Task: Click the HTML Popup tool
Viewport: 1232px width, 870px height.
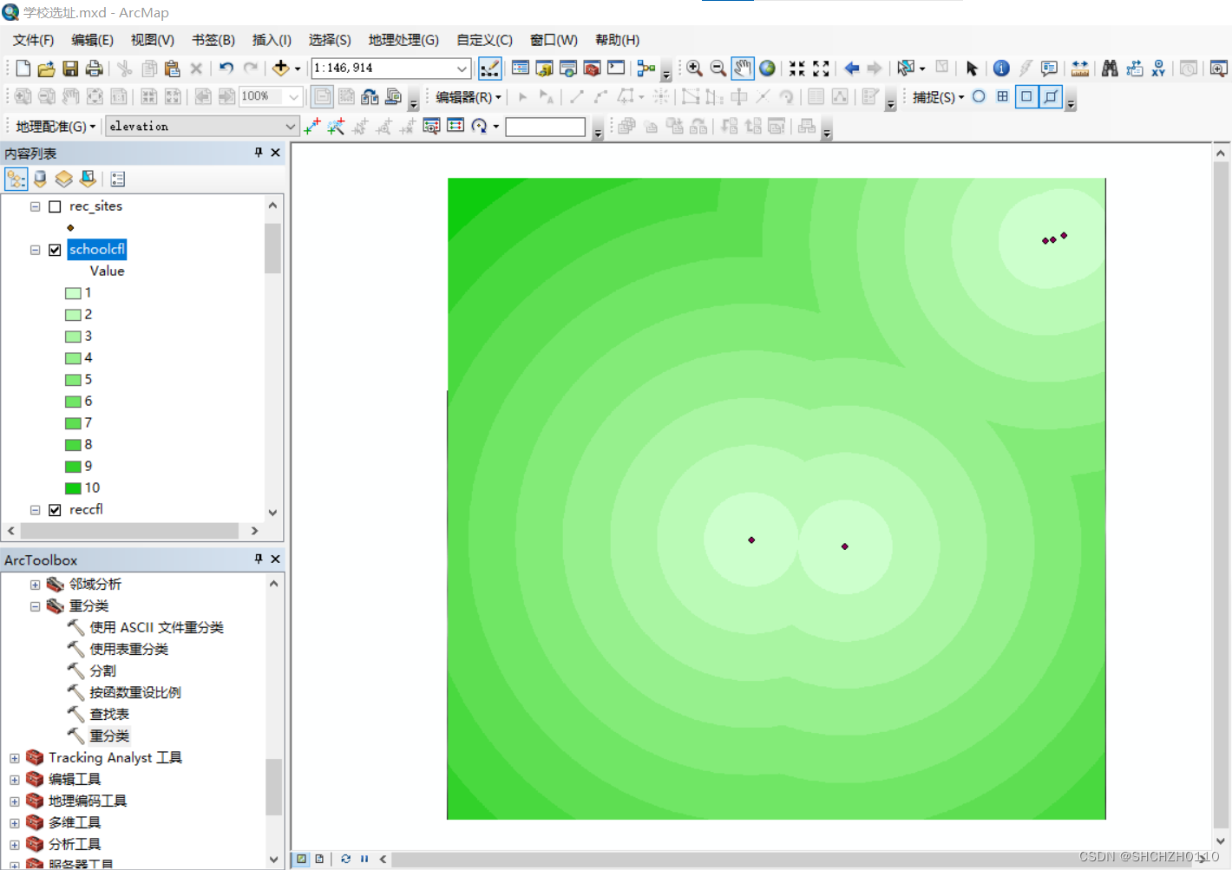Action: pyautogui.click(x=1049, y=68)
